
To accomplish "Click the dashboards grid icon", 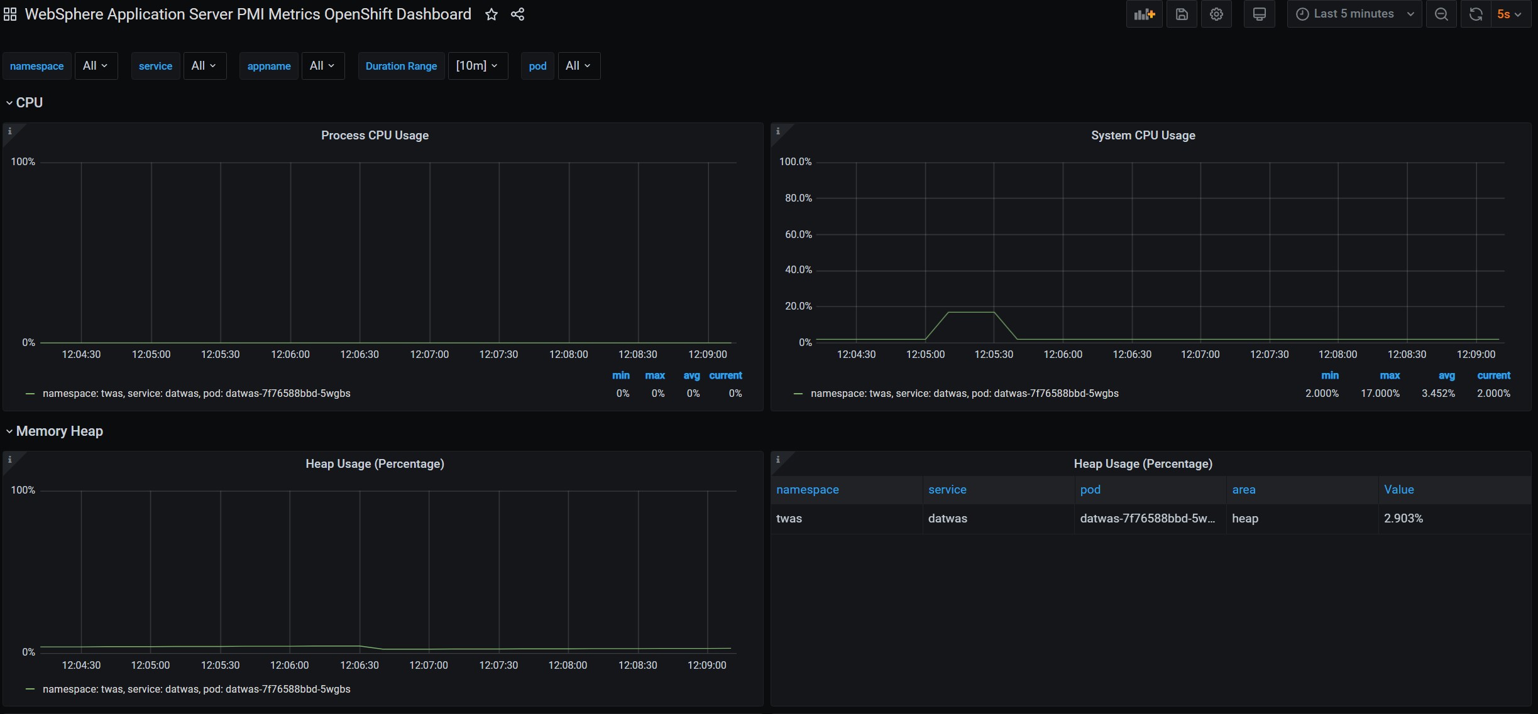I will point(10,14).
